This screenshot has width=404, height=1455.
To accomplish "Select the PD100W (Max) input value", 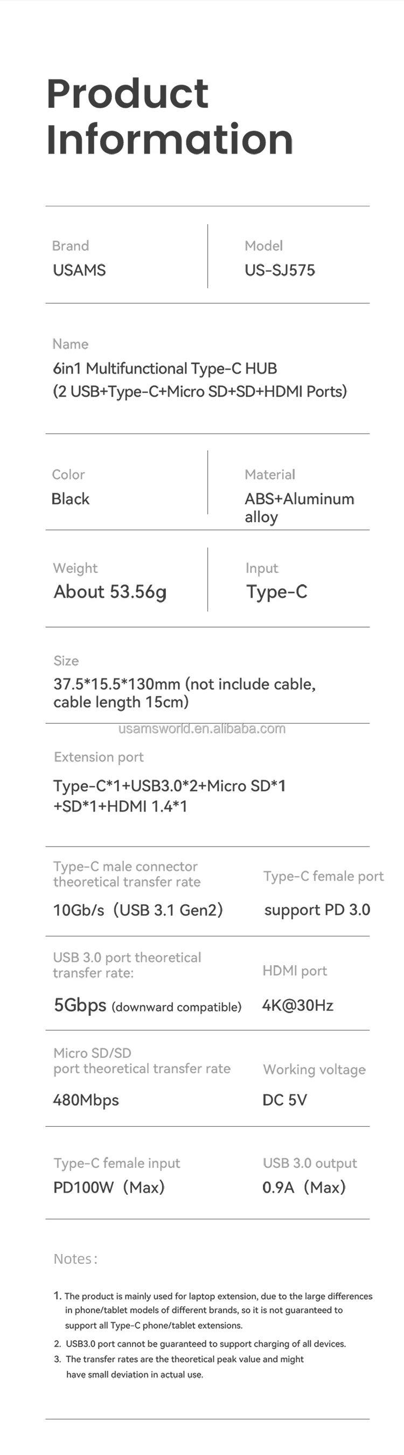I will point(109,1187).
